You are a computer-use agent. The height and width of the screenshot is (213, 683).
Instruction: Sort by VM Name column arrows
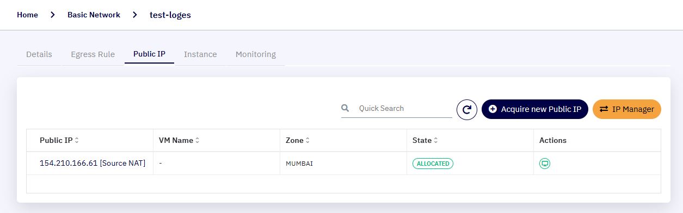(198, 140)
